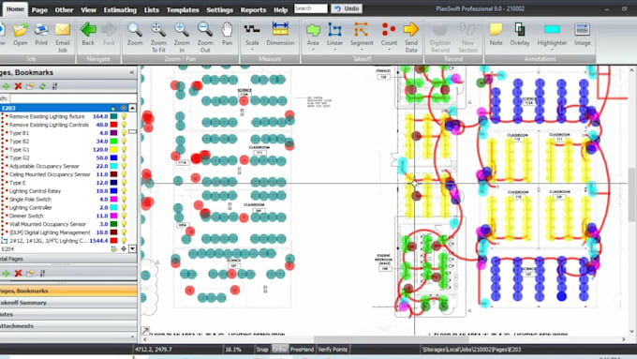Toggle visibility lightbulb for Type B2
Image resolution: width=637 pixels, height=359 pixels.
124,142
